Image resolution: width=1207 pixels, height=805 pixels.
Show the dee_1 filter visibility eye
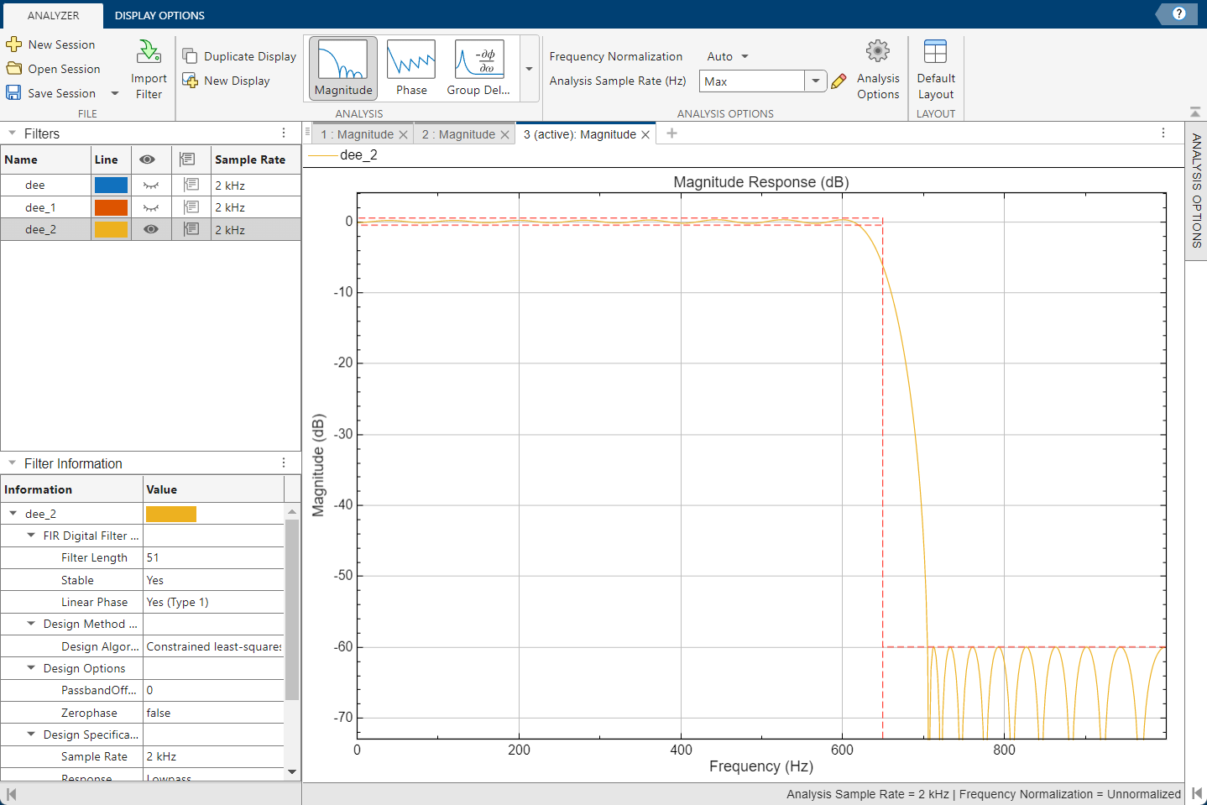coord(151,207)
